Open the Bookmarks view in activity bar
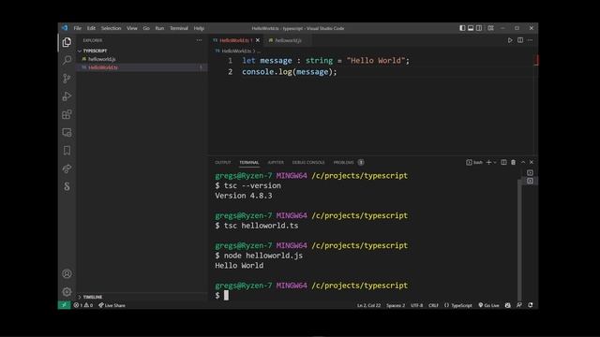 click(67, 151)
